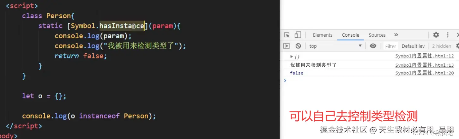This screenshot has width=459, height=139.
Task: Click the class Person declaration line
Action: pyautogui.click(x=48, y=16)
